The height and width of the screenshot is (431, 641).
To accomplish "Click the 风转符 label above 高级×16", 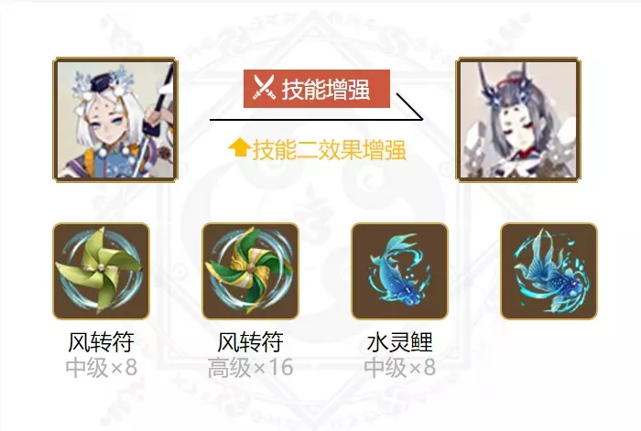I will 250,342.
